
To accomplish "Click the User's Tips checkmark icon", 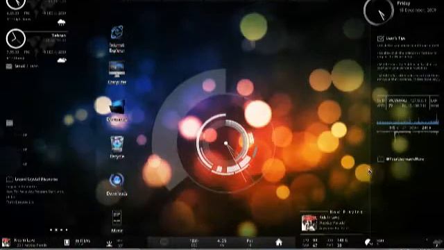I will [x=381, y=38].
